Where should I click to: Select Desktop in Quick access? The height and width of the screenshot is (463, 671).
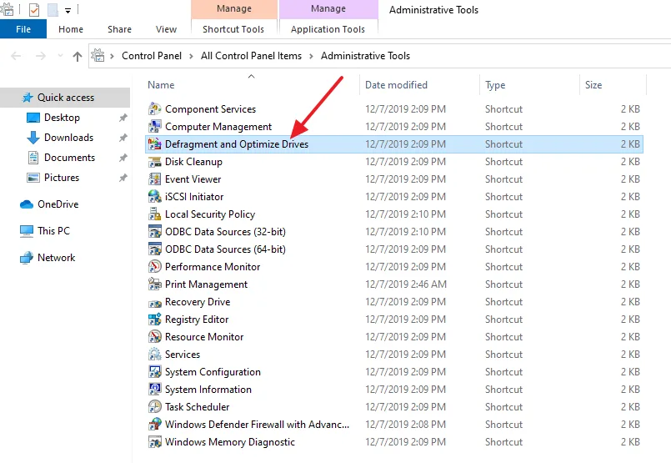[x=62, y=118]
